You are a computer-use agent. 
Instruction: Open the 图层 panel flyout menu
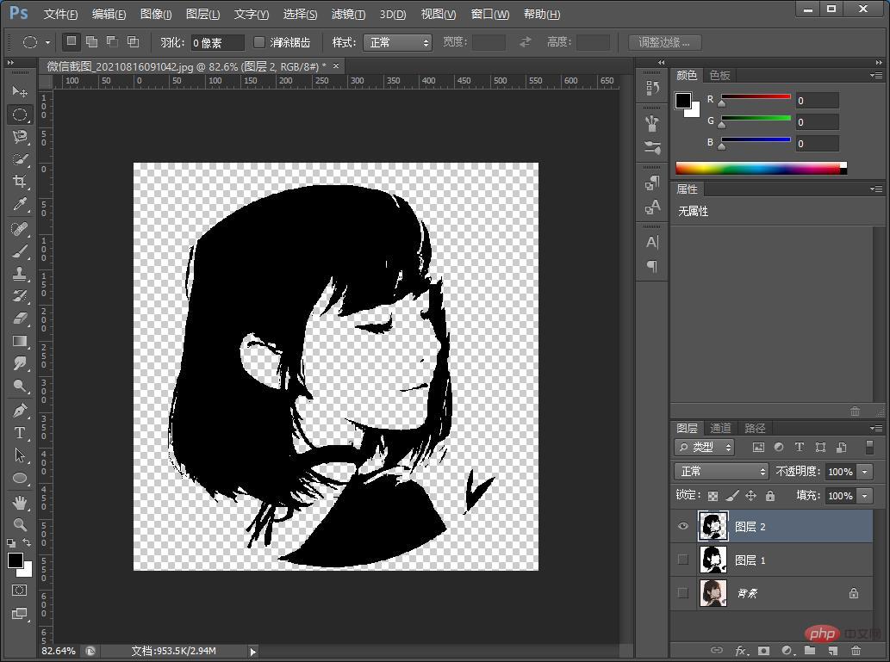pyautogui.click(x=876, y=428)
